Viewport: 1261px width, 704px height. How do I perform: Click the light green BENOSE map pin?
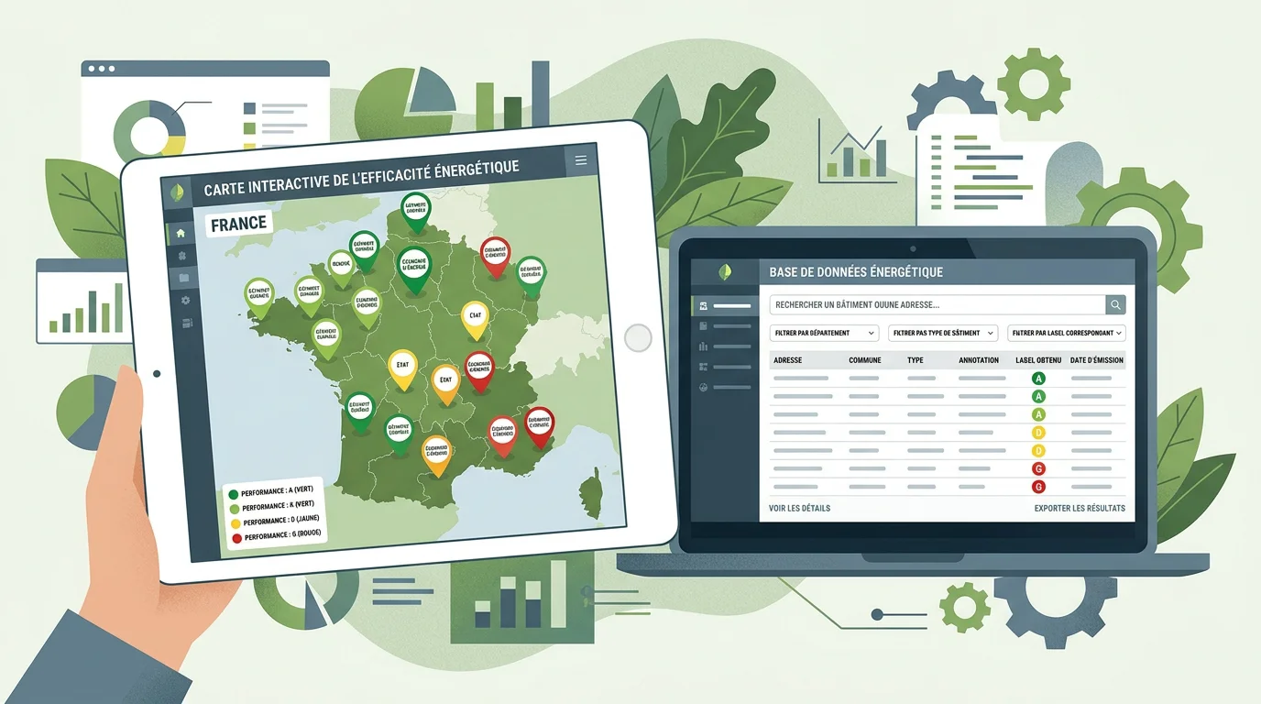click(342, 267)
